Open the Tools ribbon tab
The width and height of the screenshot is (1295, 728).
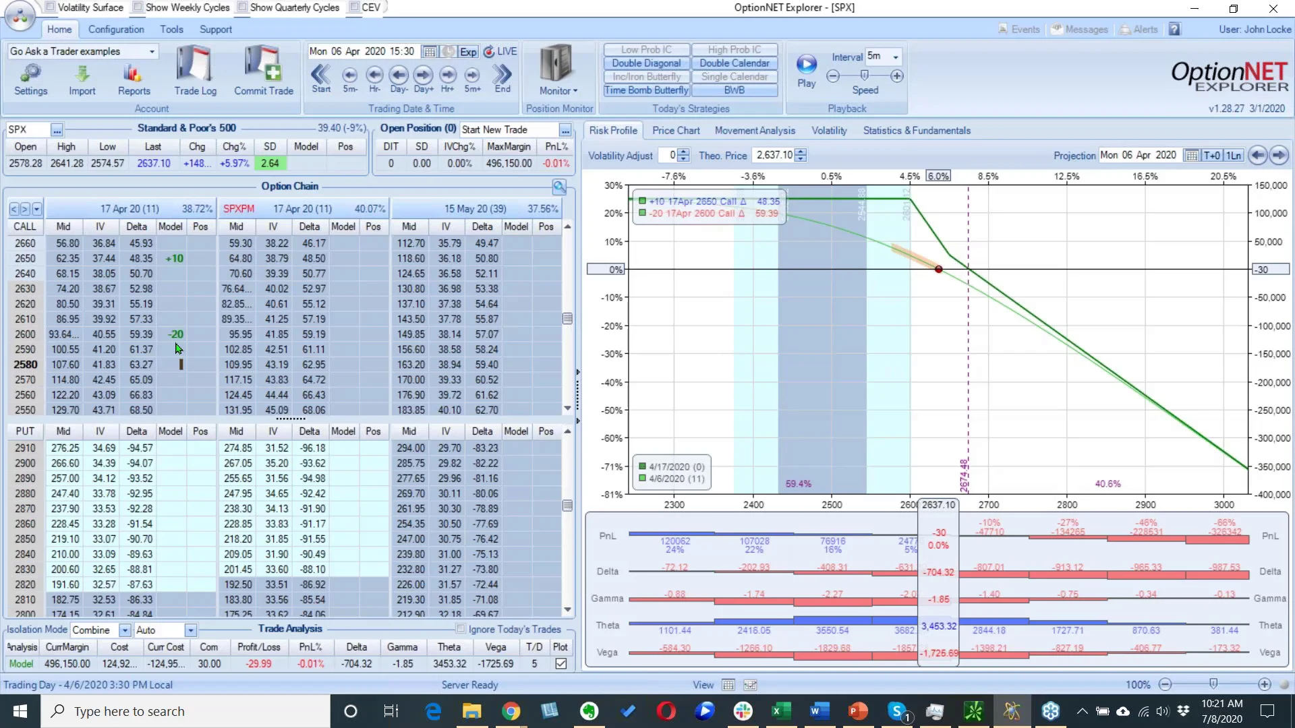point(171,29)
